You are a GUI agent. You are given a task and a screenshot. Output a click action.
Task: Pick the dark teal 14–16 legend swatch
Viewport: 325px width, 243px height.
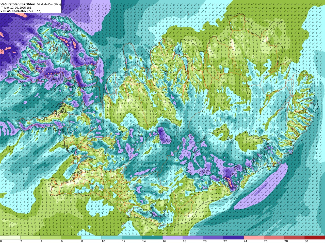click(152, 238)
